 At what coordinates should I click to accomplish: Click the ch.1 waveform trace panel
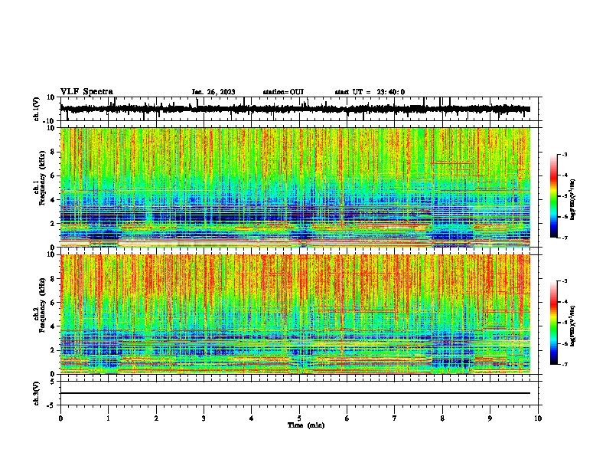tap(299, 109)
